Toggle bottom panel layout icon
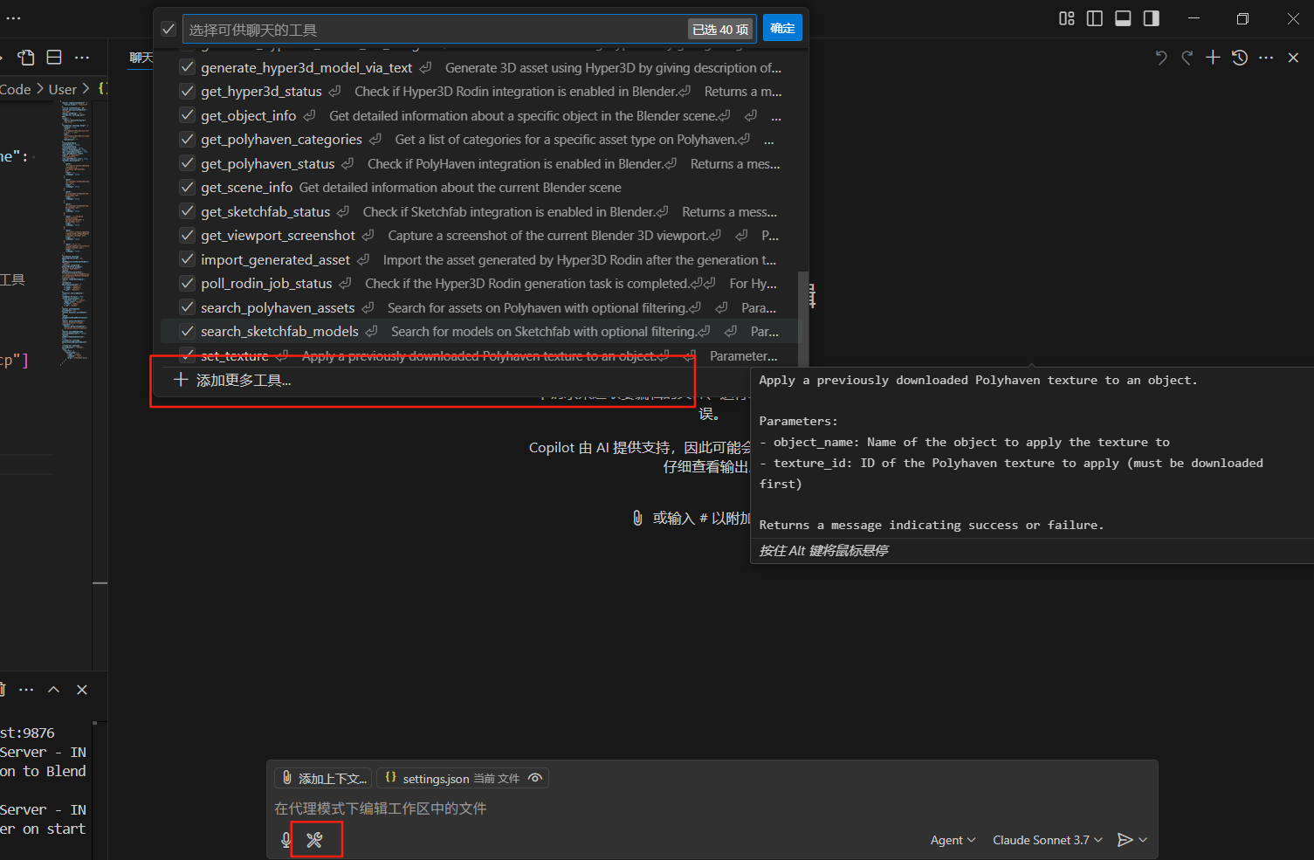 click(1124, 18)
